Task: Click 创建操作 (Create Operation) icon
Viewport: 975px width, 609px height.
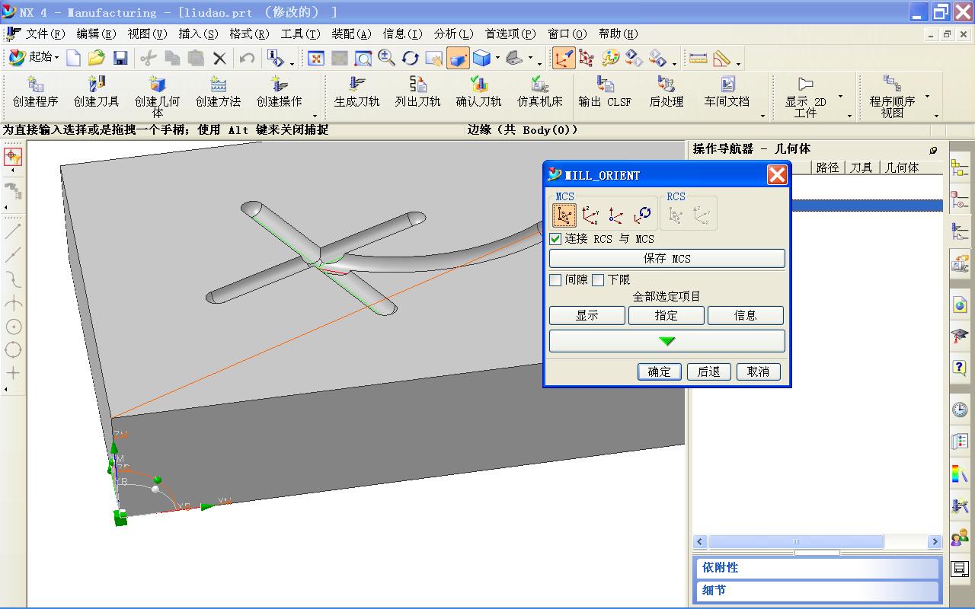Action: (280, 92)
